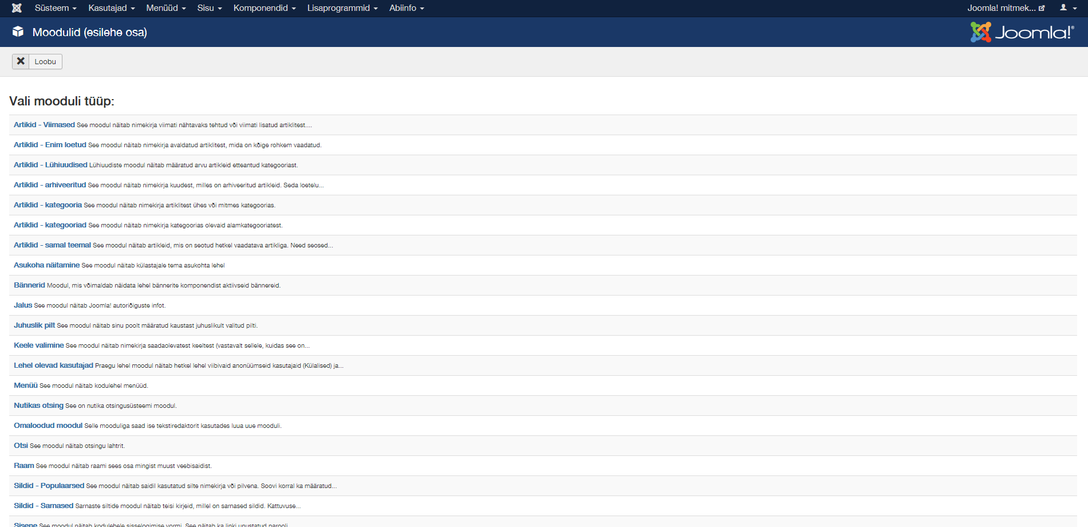Choose the Menüü module type
1088x527 pixels.
26,386
